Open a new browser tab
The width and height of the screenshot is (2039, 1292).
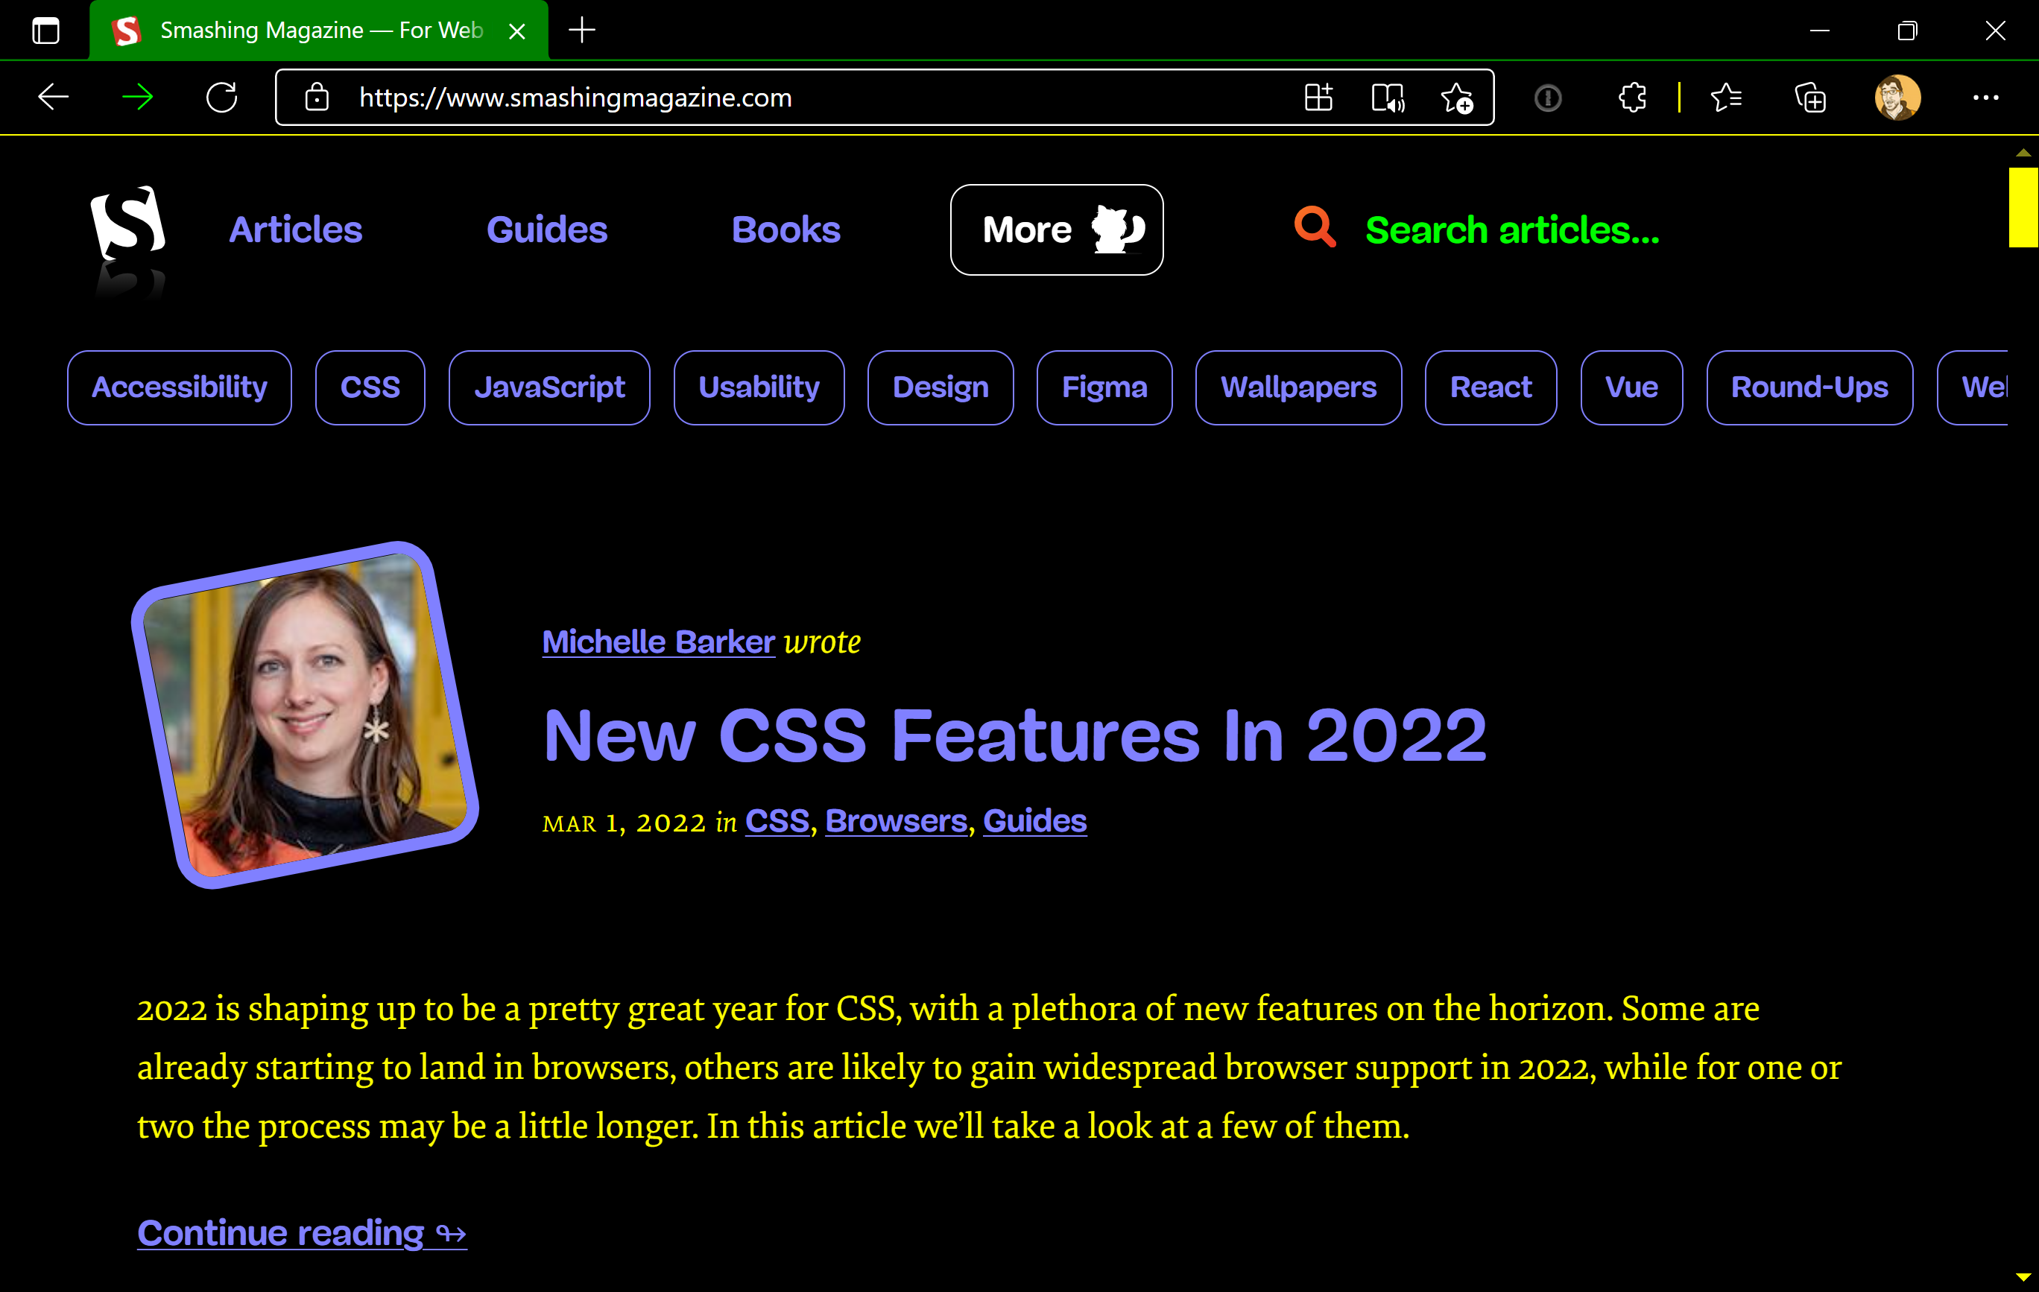pyautogui.click(x=582, y=30)
